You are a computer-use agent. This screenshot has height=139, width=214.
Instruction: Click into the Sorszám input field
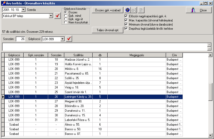pyautogui.click(x=20, y=39)
